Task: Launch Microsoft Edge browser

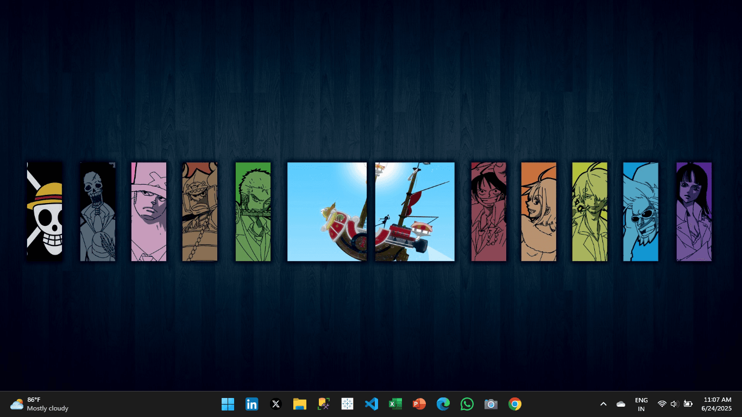Action: (443, 404)
